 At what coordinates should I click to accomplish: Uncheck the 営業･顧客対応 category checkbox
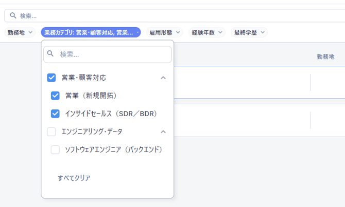tap(51, 78)
